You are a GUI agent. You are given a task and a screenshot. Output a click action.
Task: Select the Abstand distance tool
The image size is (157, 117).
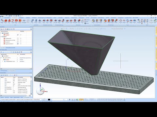point(139,21)
